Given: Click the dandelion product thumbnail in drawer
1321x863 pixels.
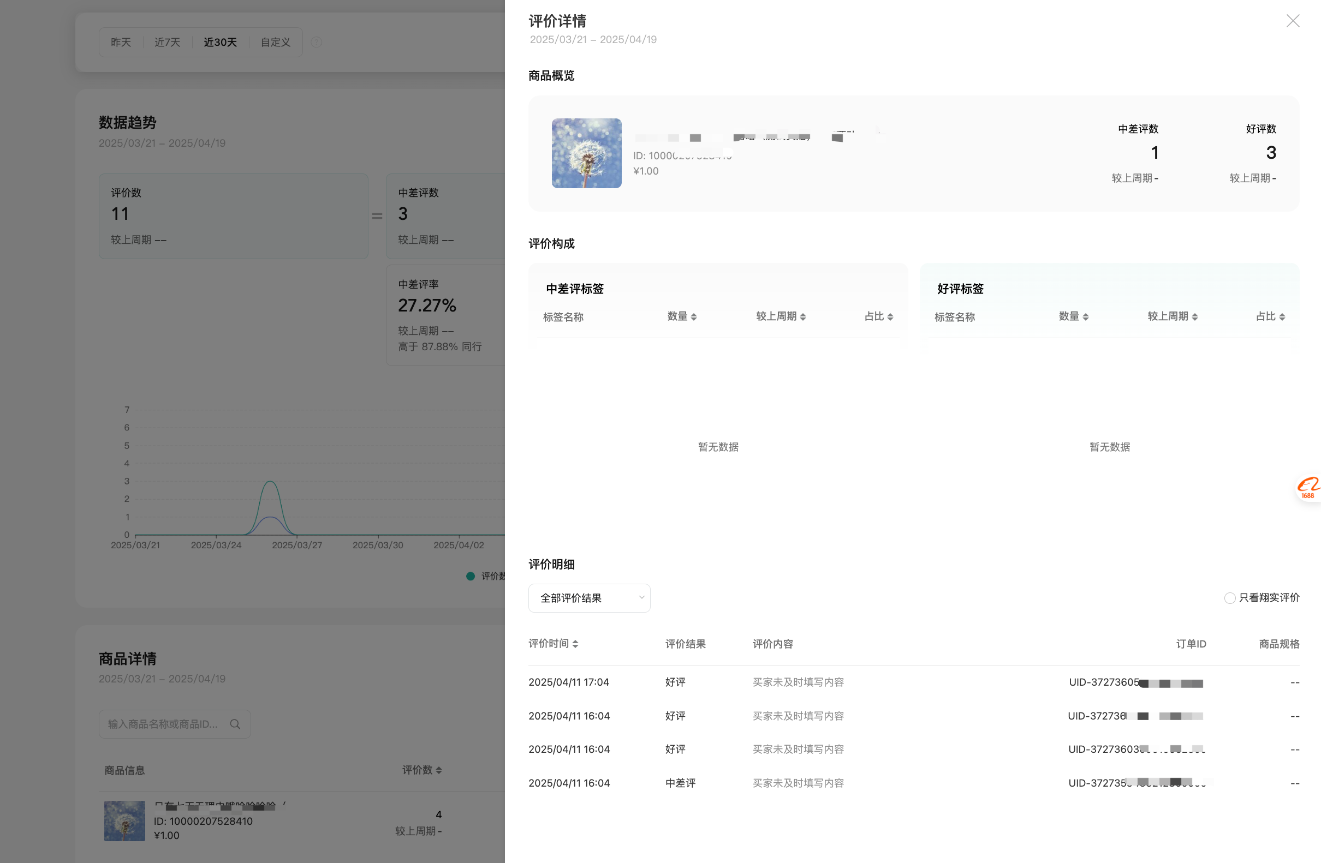Looking at the screenshot, I should 586,153.
